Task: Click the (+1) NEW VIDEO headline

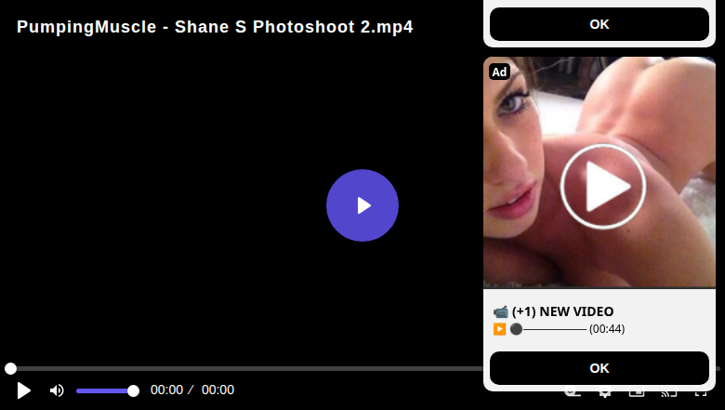Action: [x=562, y=311]
